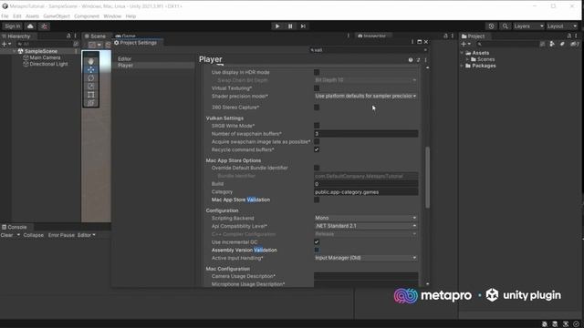This screenshot has height=328, width=584.
Task: Enable Assembly Version Validation
Action: [317, 250]
